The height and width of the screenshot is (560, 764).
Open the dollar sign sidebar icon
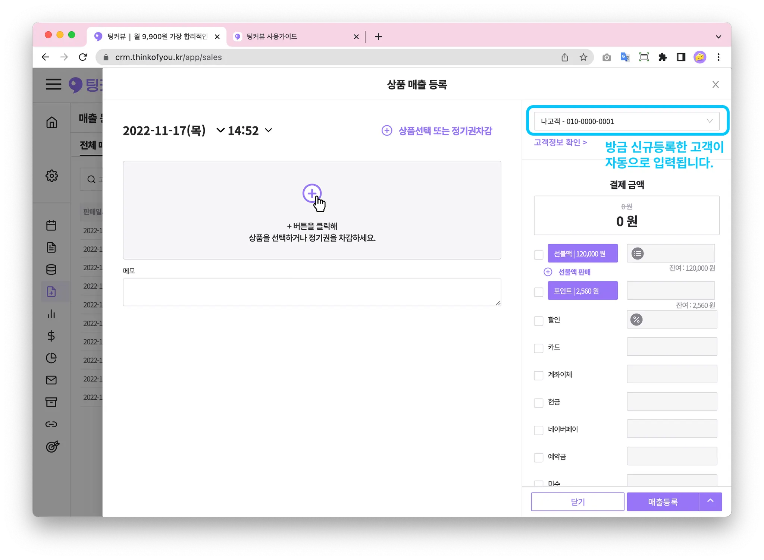(51, 336)
